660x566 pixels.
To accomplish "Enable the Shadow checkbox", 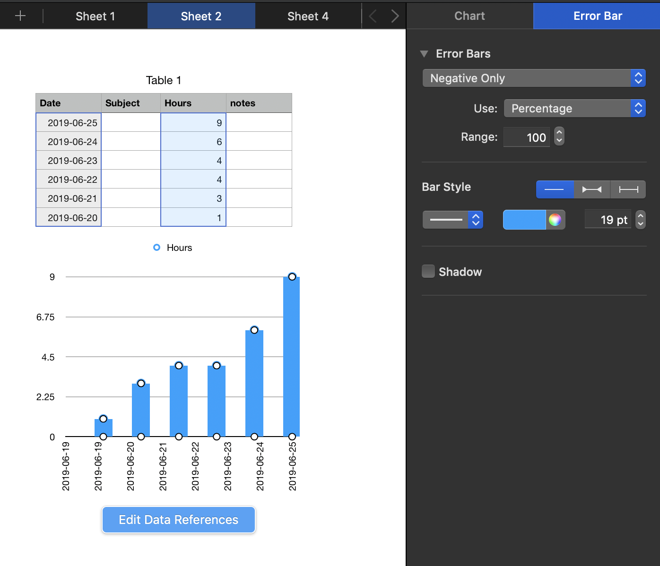I will [428, 272].
